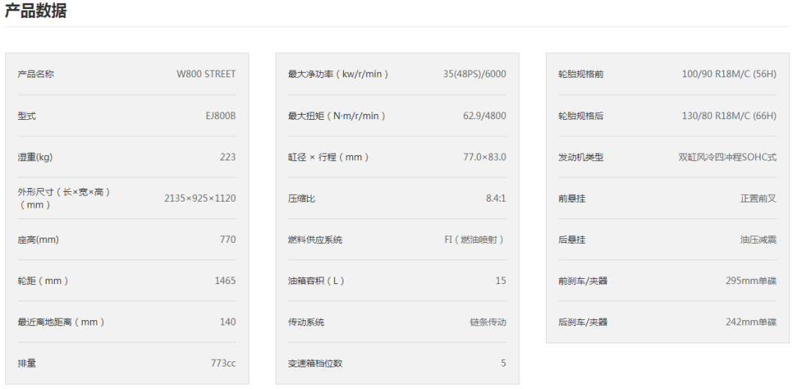Click the 产品数据 section heading
The height and width of the screenshot is (389, 811).
pos(36,10)
